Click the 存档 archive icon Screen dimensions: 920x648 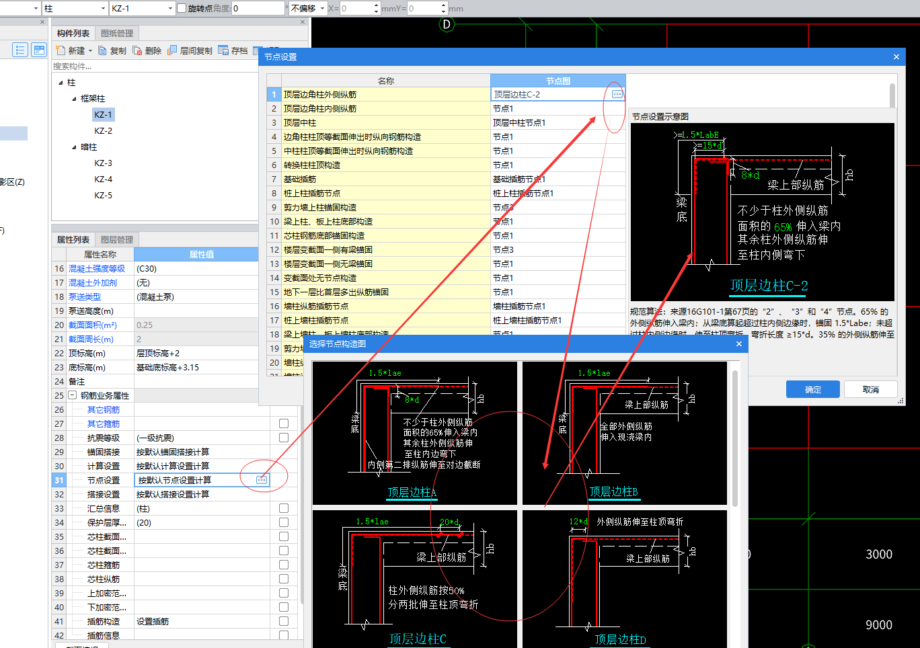[x=223, y=50]
